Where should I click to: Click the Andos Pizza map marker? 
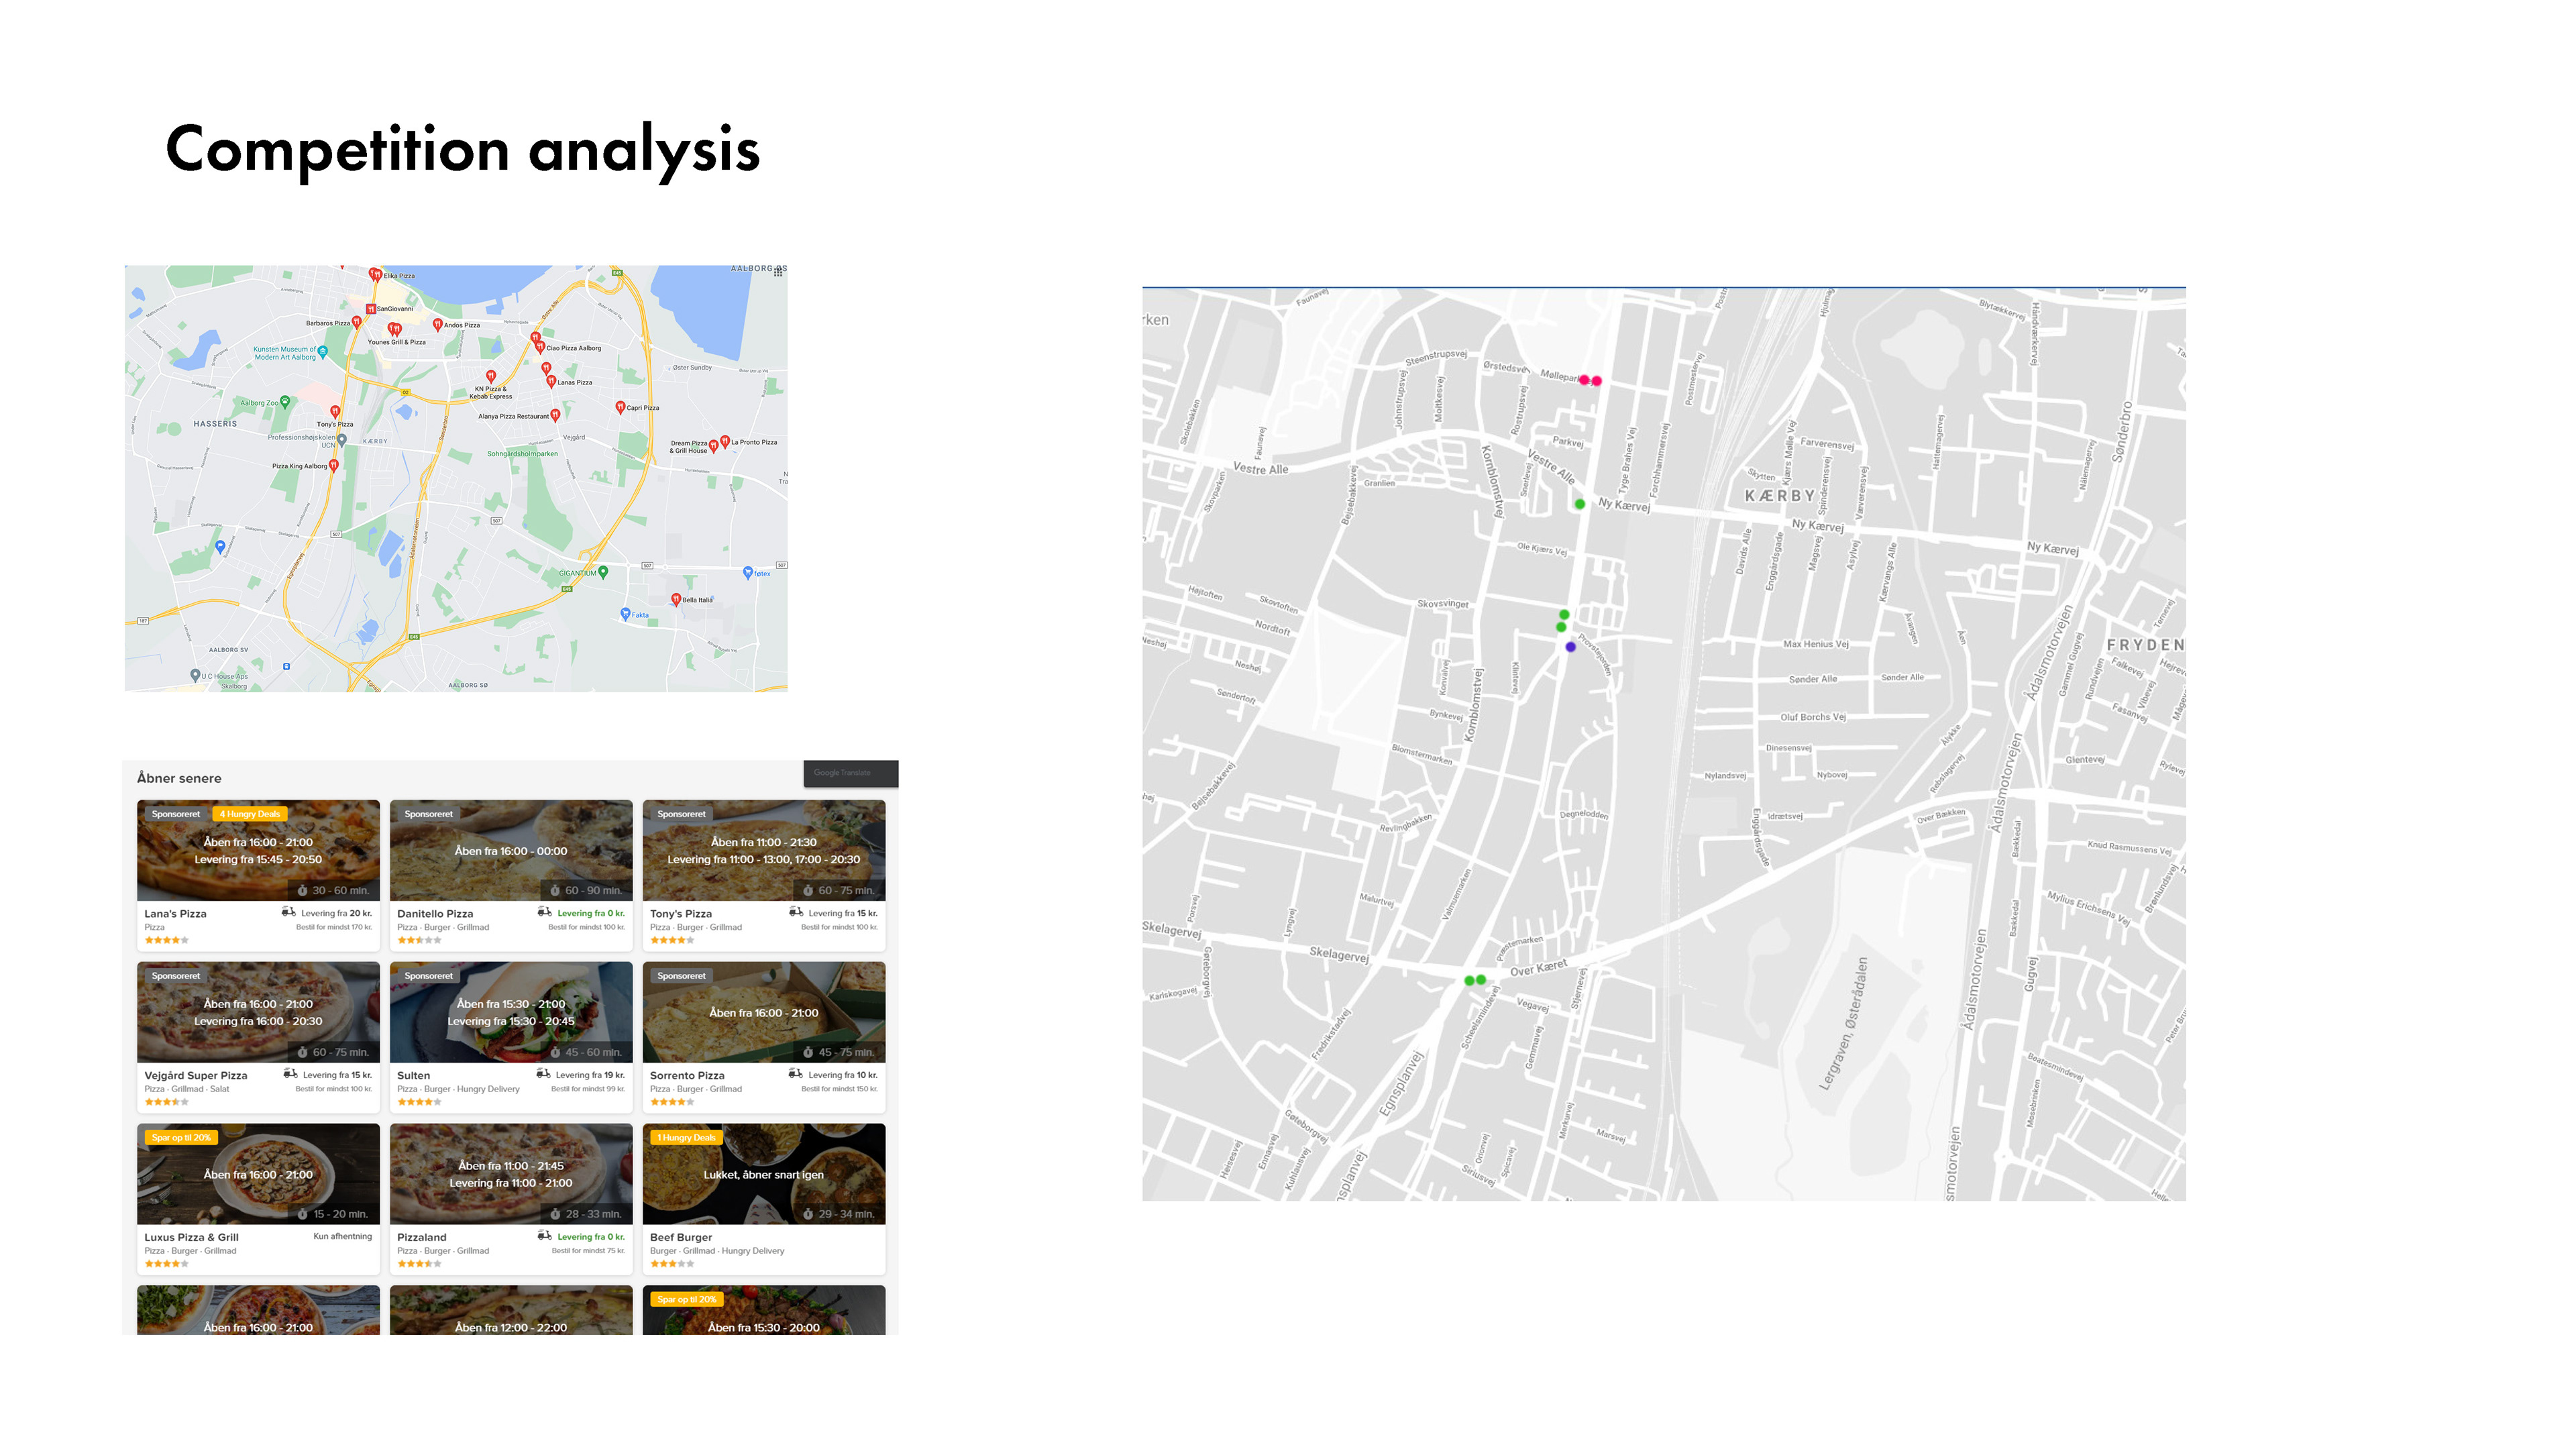437,324
